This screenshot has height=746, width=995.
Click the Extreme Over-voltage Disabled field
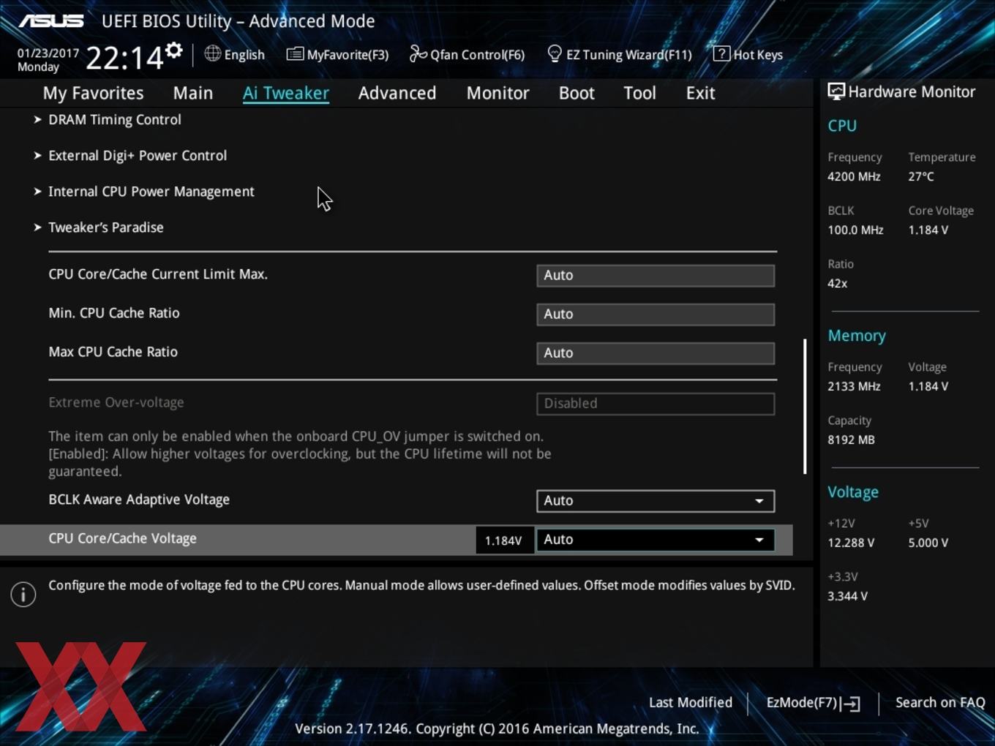pos(656,403)
